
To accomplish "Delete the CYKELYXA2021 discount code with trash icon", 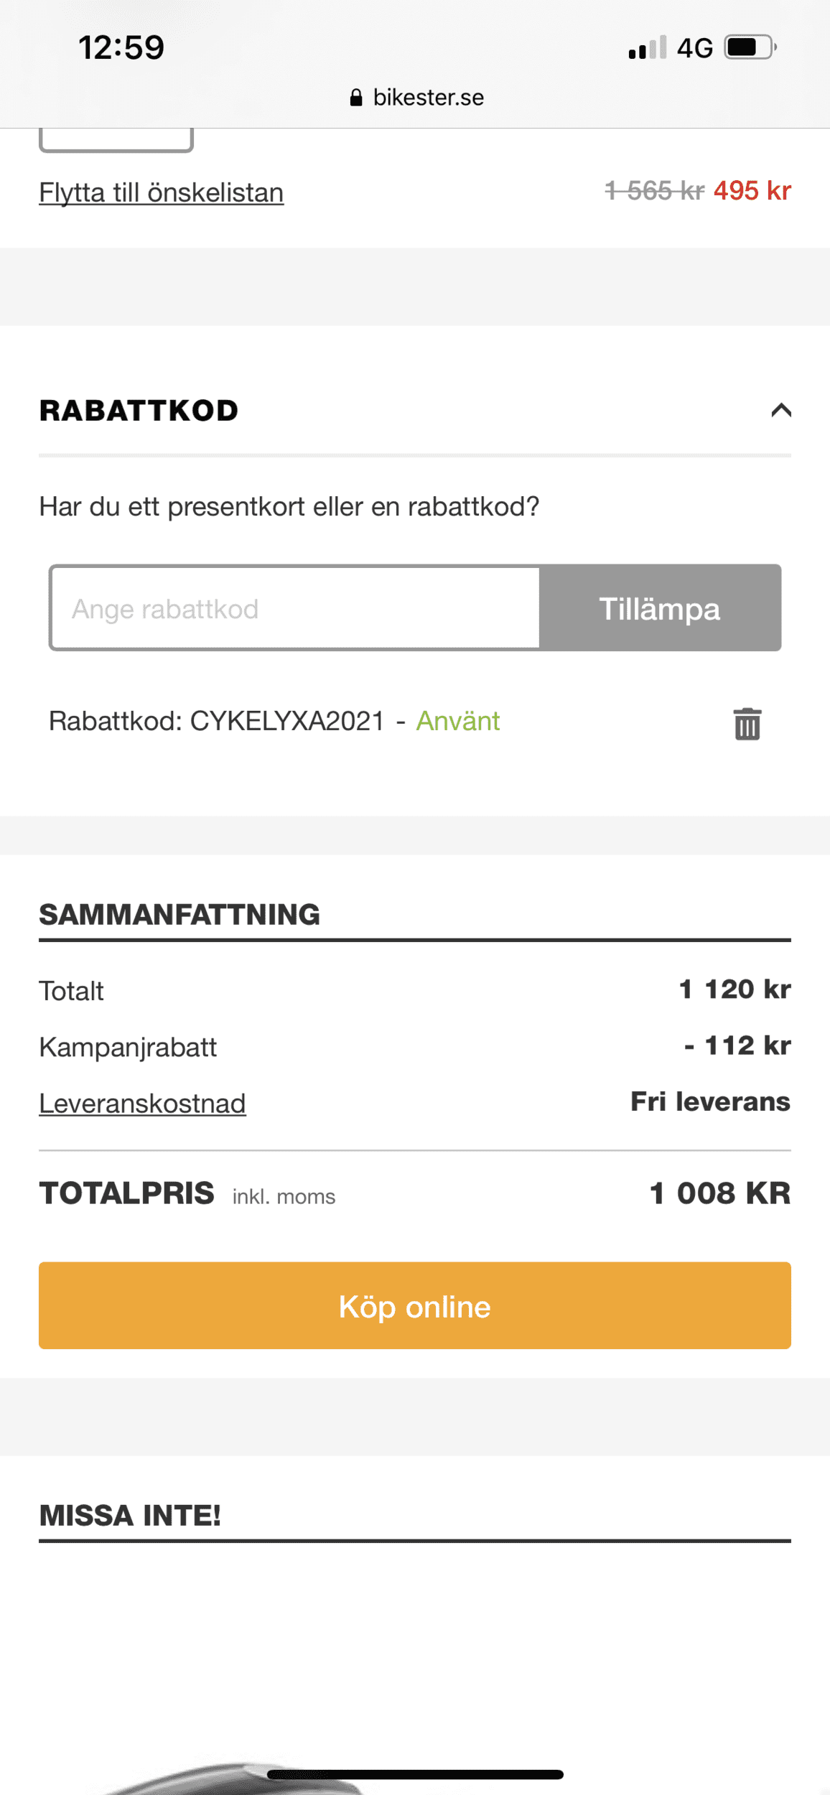I will pyautogui.click(x=747, y=723).
